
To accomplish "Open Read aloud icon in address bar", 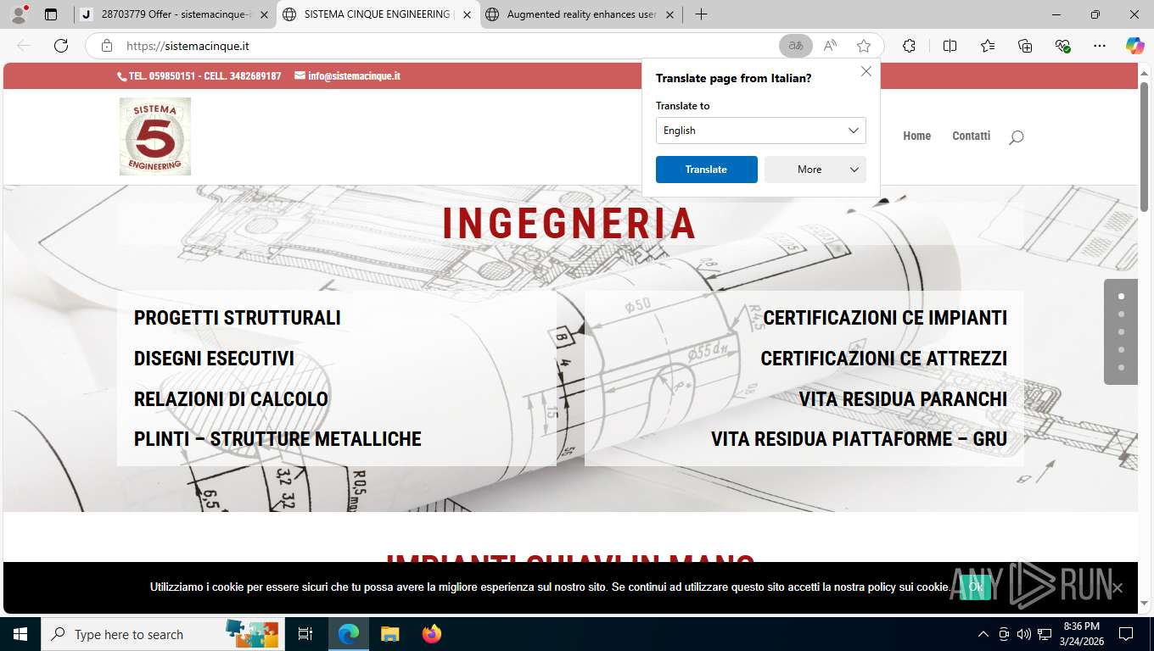I will point(830,46).
